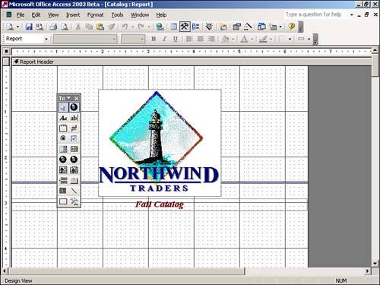Click the Cut scissors icon
Viewport: 380px width, 285px height.
click(x=78, y=27)
